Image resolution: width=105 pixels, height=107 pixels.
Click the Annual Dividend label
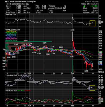click(x=55, y=8)
